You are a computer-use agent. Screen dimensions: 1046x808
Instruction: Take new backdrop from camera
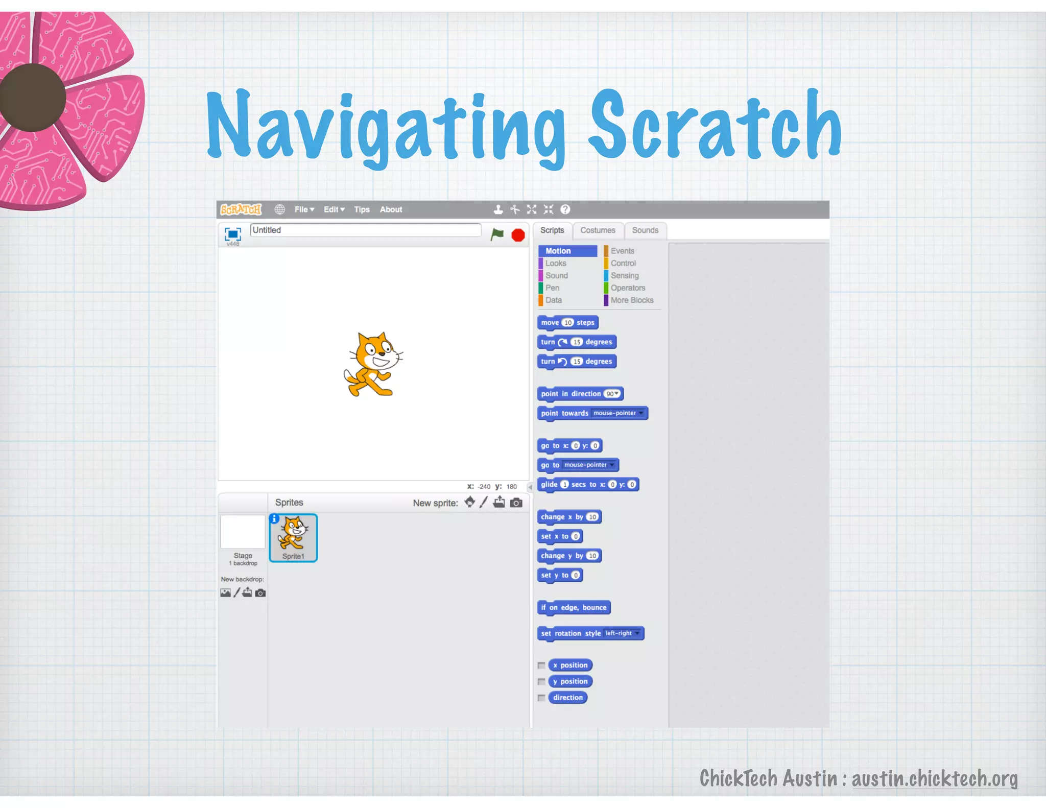pos(260,593)
